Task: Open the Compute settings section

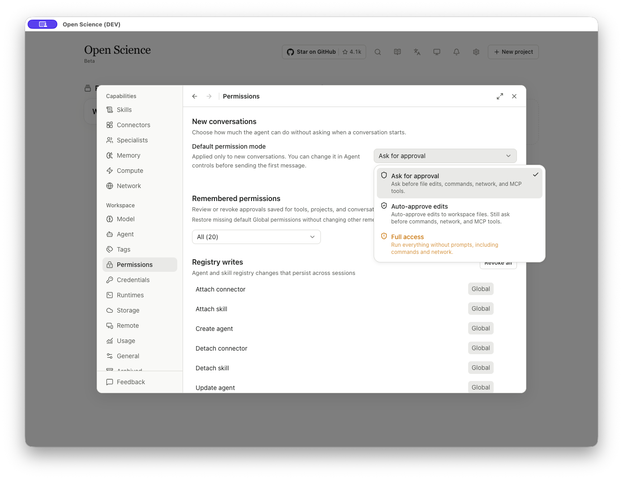Action: [x=140, y=171]
